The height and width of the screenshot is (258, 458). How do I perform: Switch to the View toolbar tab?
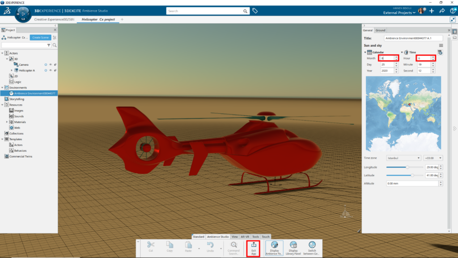234,236
